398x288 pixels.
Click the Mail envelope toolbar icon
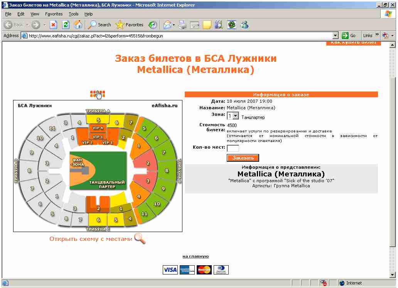[167, 25]
